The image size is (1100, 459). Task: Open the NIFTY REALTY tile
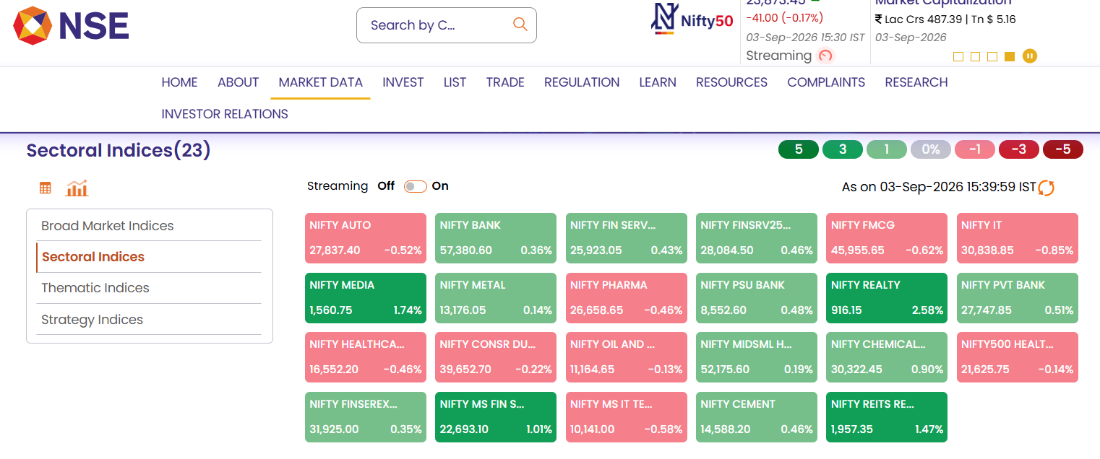[x=887, y=297]
